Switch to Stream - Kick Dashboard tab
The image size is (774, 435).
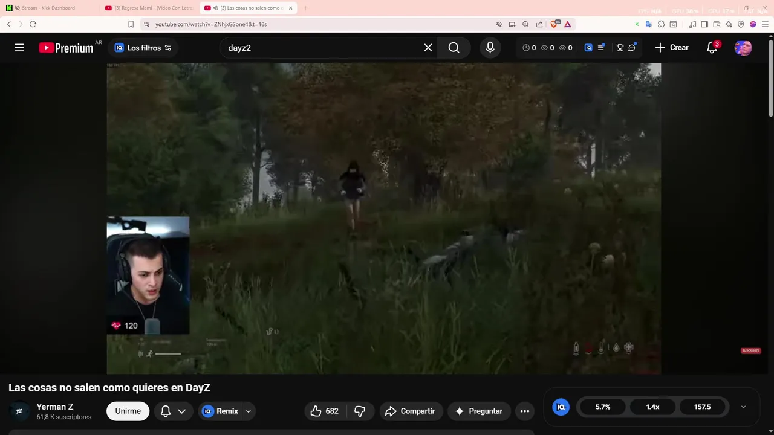pos(48,8)
